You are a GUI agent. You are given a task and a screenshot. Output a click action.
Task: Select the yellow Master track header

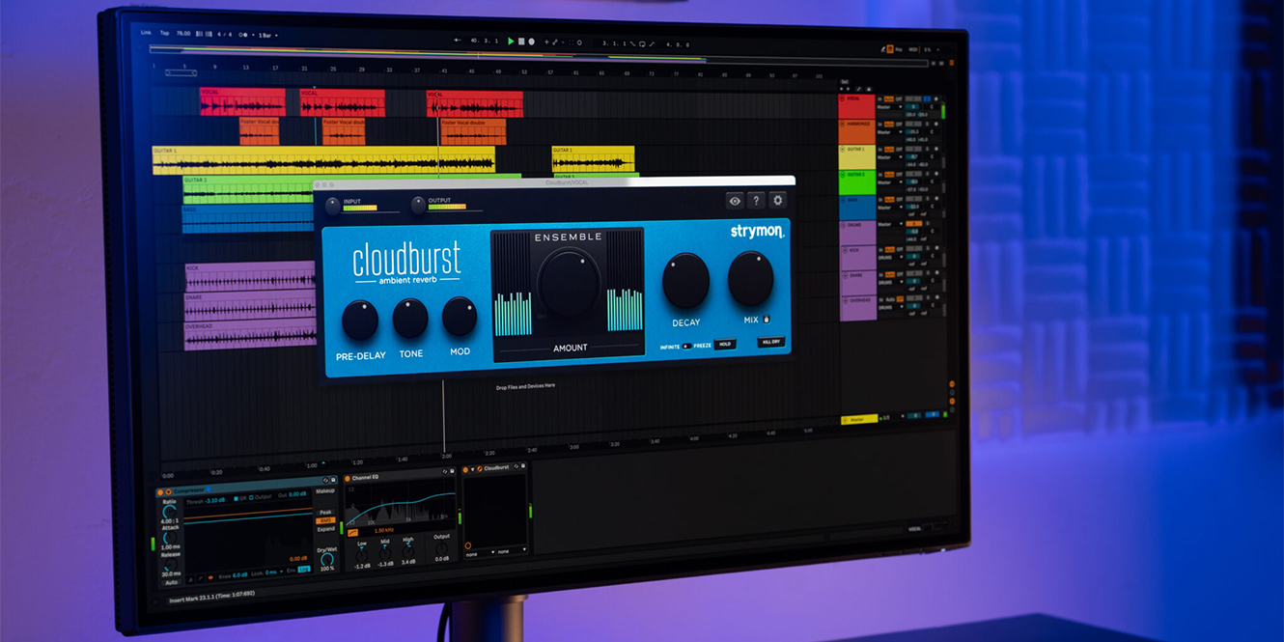point(858,419)
